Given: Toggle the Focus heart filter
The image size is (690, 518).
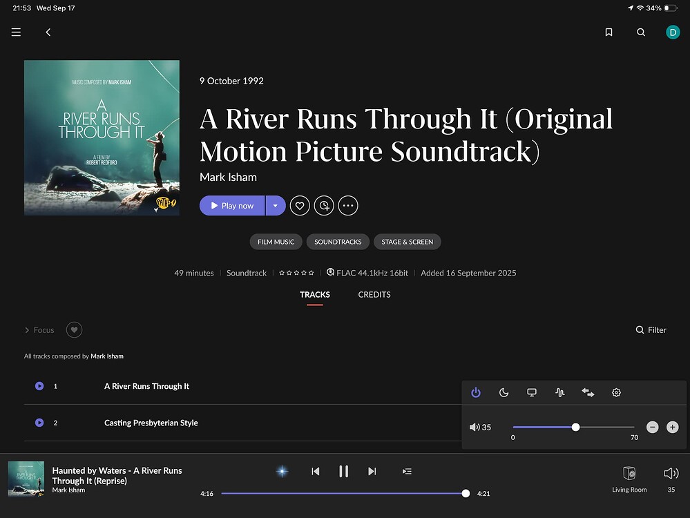Looking at the screenshot, I should click(74, 330).
